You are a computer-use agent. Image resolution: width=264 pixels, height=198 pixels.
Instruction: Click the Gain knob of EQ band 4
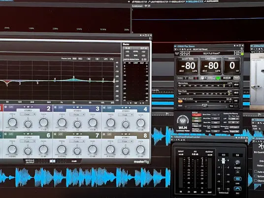point(141,123)
